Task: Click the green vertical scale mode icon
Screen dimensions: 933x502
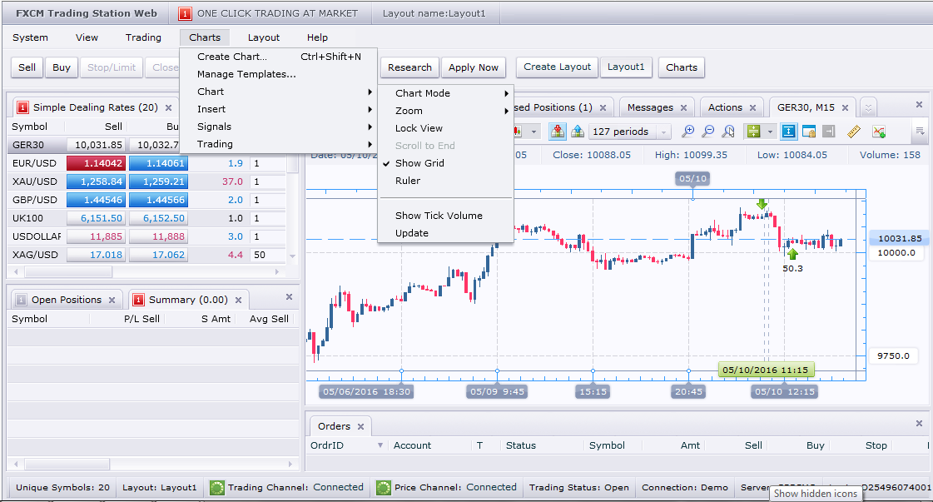Action: point(753,131)
